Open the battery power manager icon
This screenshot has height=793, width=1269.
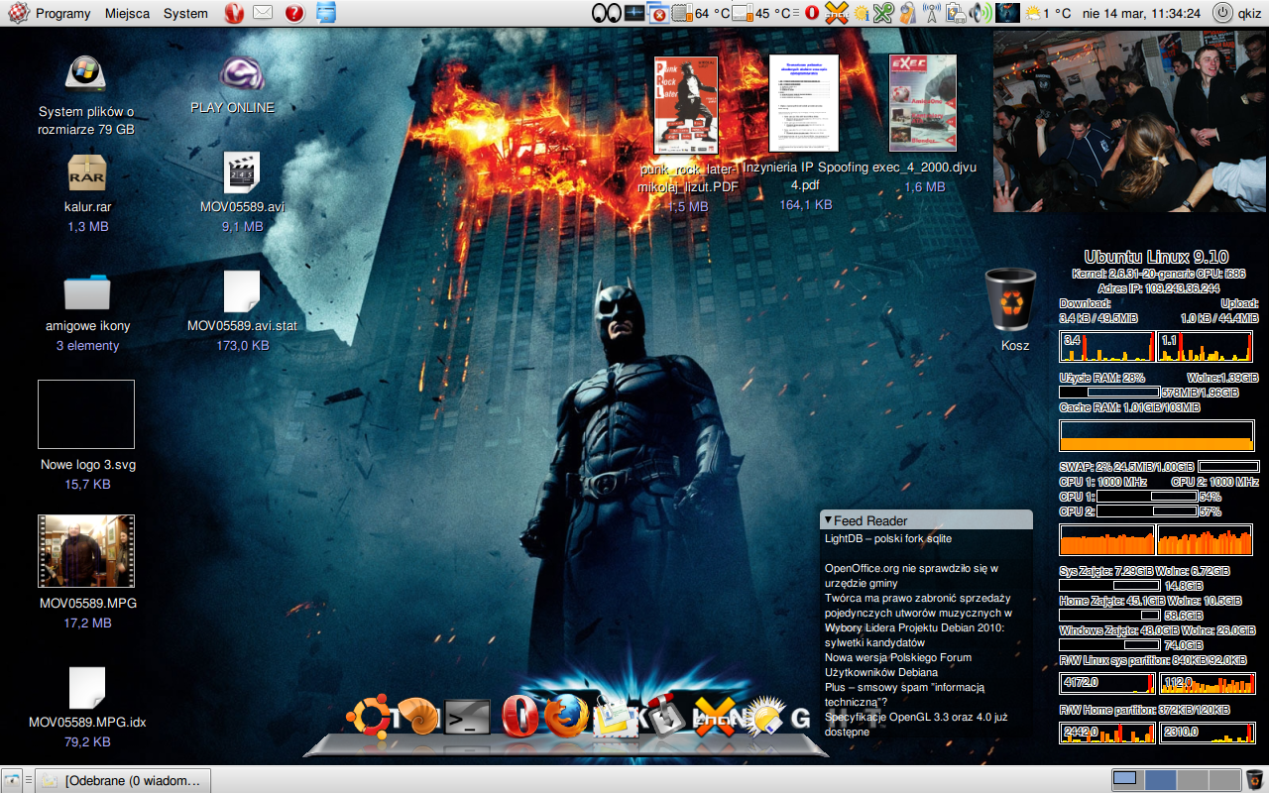pyautogui.click(x=957, y=13)
